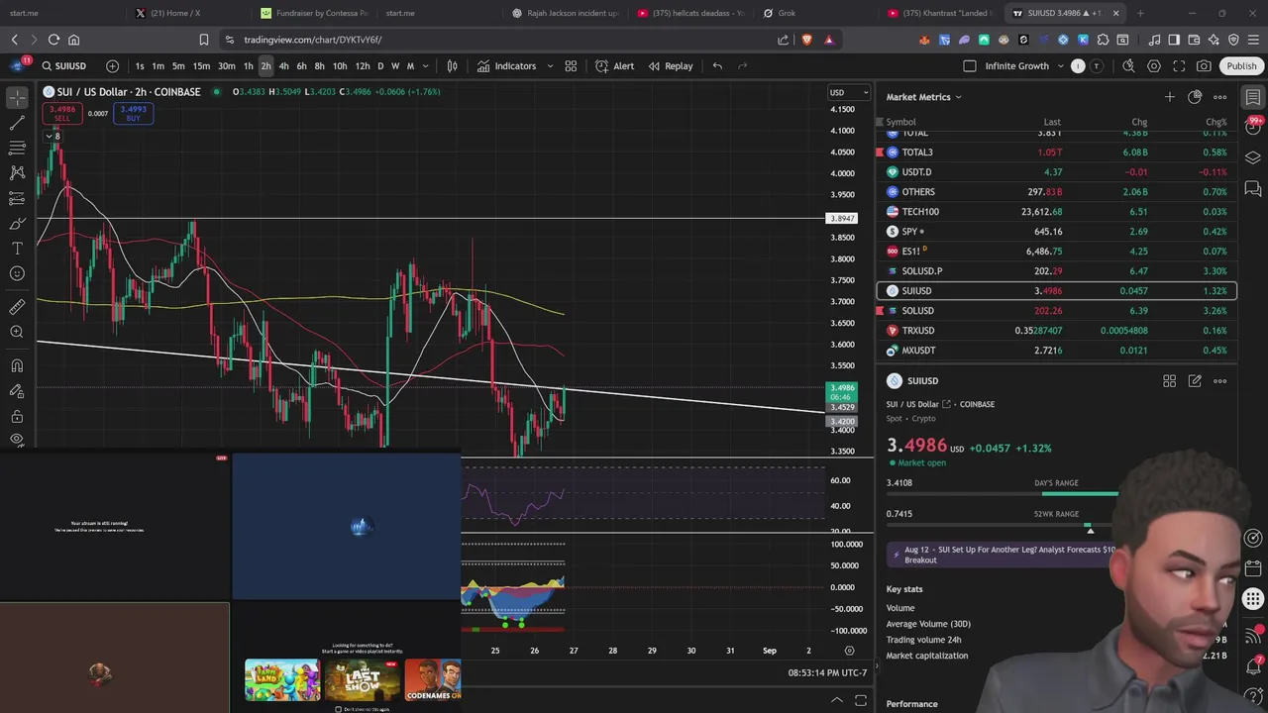Select the zoom in tool

coord(17,332)
